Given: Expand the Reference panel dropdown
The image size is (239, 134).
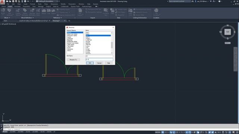Looking at the screenshot, I should [x=58, y=18].
